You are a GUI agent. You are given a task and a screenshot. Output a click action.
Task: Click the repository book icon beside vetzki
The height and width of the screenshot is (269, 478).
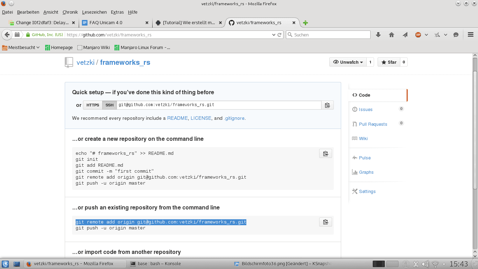pos(69,62)
